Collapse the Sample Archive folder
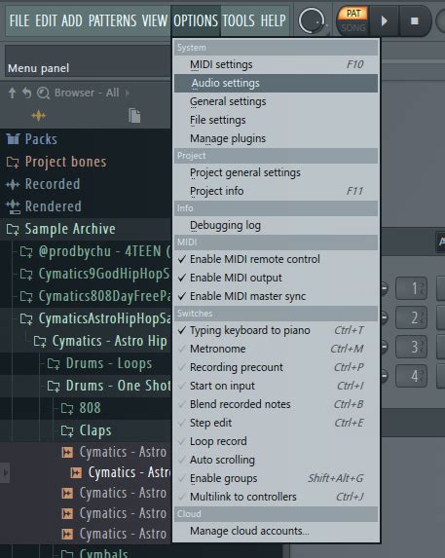 (70, 229)
